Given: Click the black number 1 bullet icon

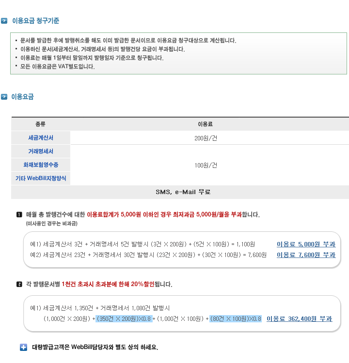Looking at the screenshot, I should [x=19, y=214].
